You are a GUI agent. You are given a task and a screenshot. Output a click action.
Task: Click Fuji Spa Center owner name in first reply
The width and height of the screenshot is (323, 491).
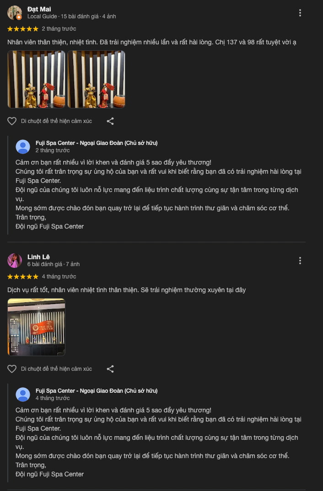97,143
